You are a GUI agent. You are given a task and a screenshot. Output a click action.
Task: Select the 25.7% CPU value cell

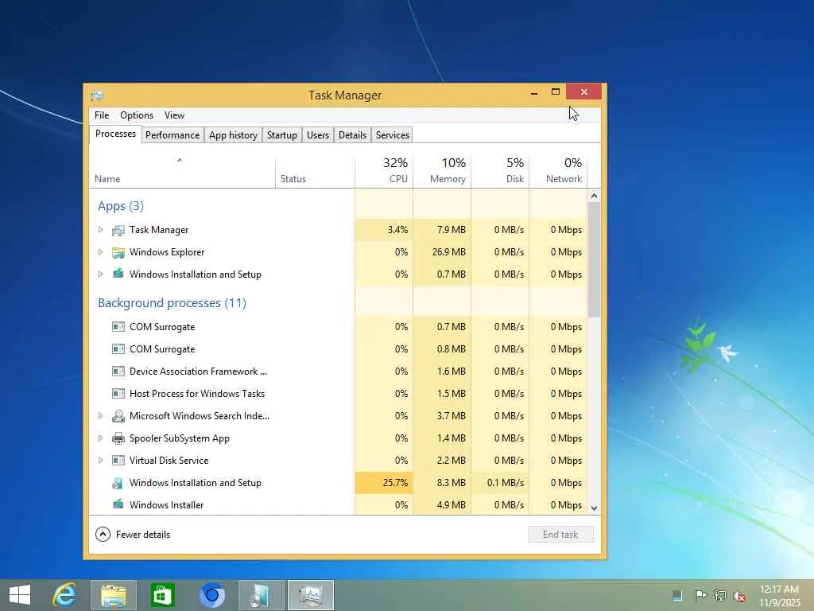pos(384,483)
